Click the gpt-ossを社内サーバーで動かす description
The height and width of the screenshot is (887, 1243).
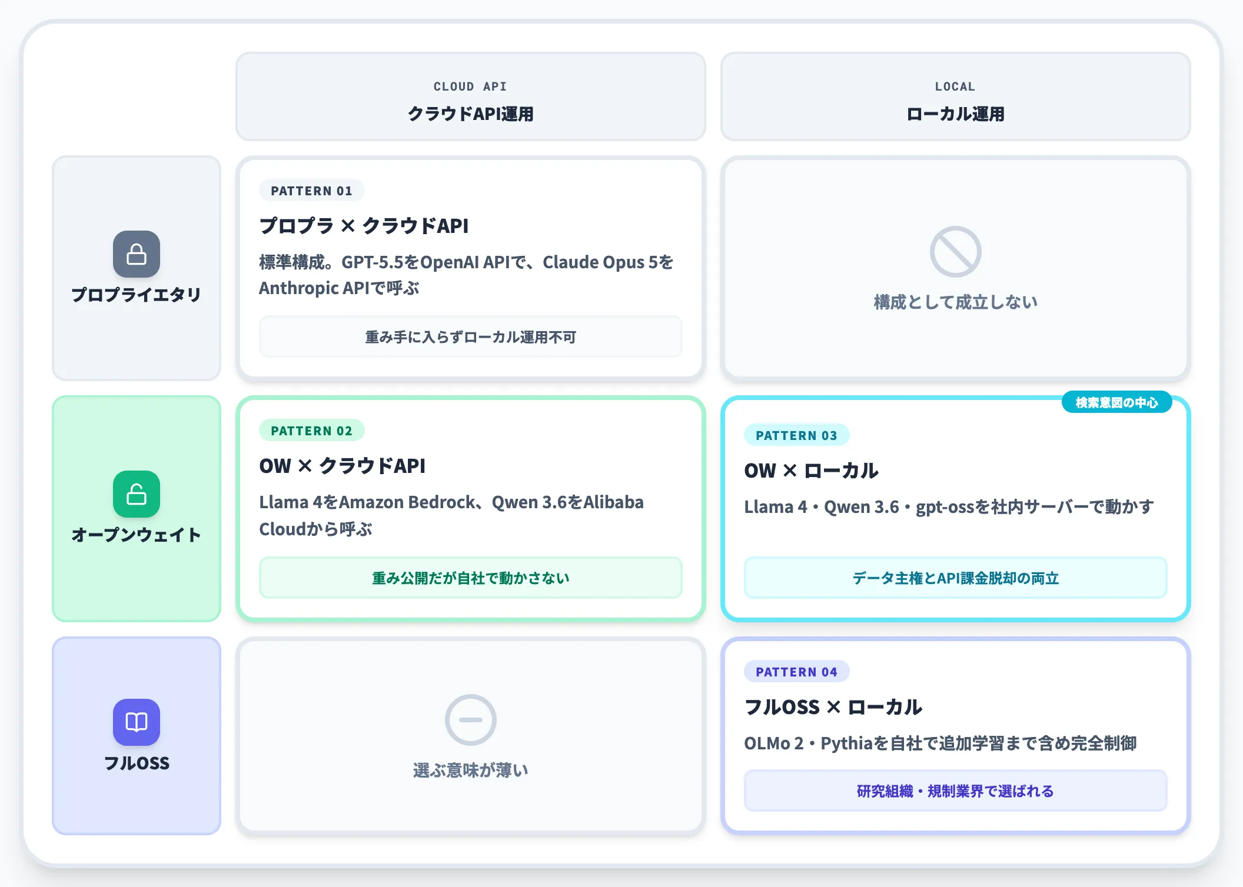tap(949, 507)
